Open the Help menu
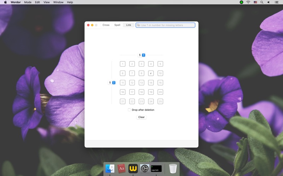 70,2
